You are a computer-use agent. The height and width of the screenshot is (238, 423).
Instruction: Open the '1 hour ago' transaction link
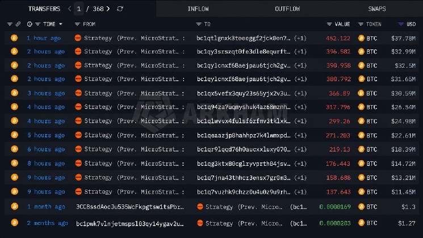43,38
